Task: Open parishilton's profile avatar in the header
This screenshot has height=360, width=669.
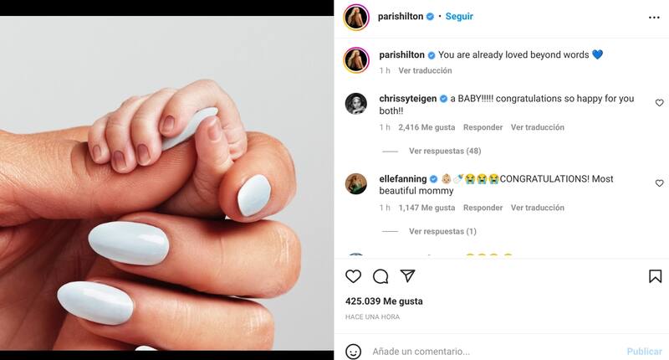Action: point(356,17)
